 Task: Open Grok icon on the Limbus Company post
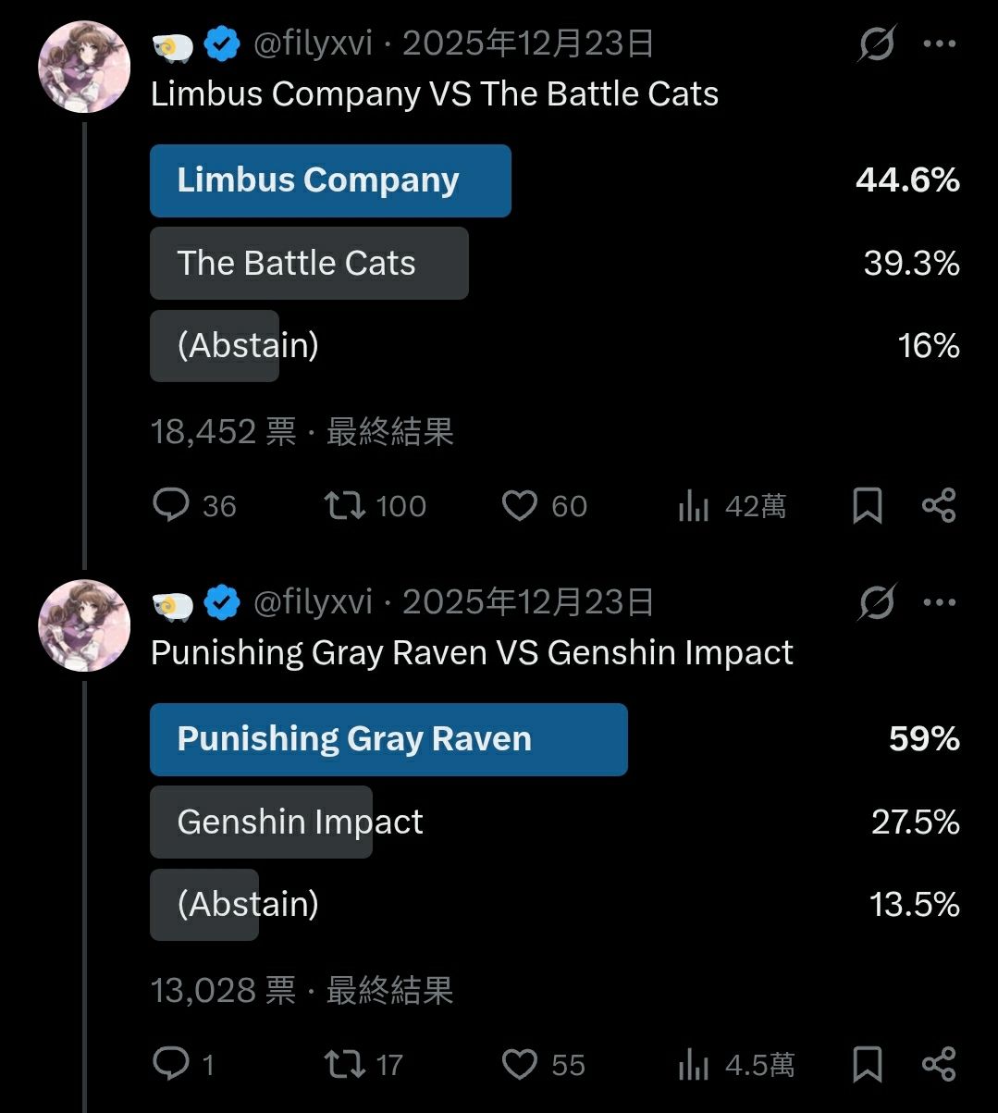[876, 43]
